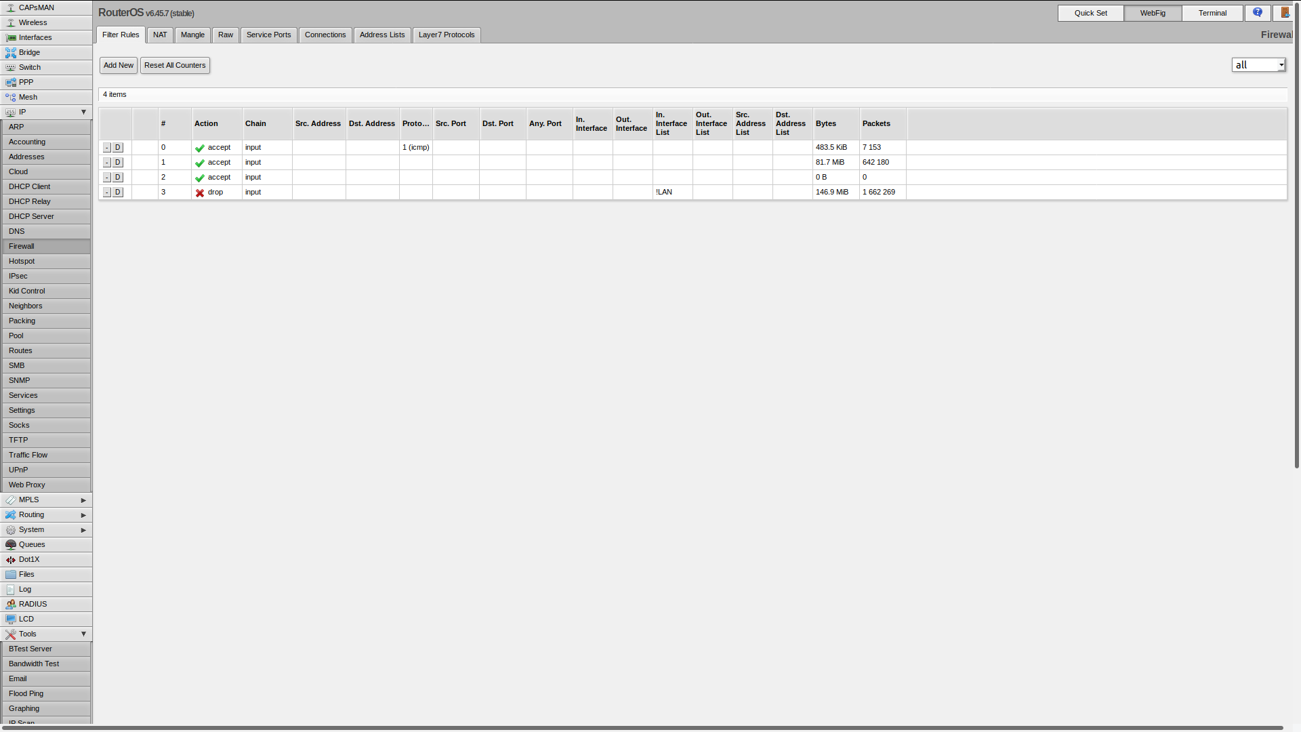Open the Log page
This screenshot has width=1301, height=732.
pos(25,589)
